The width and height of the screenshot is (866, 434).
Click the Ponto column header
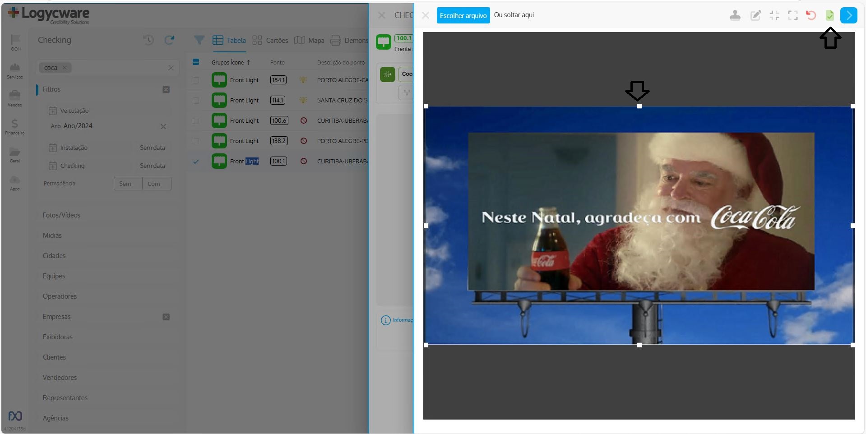point(277,62)
